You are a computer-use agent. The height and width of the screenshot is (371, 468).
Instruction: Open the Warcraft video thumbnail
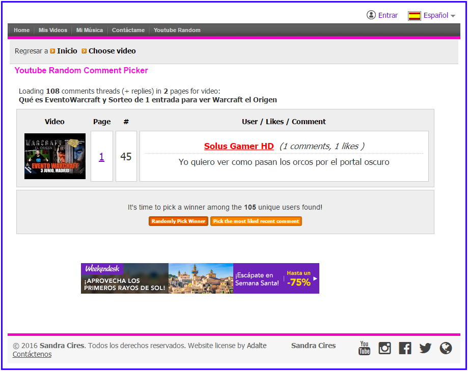55,156
